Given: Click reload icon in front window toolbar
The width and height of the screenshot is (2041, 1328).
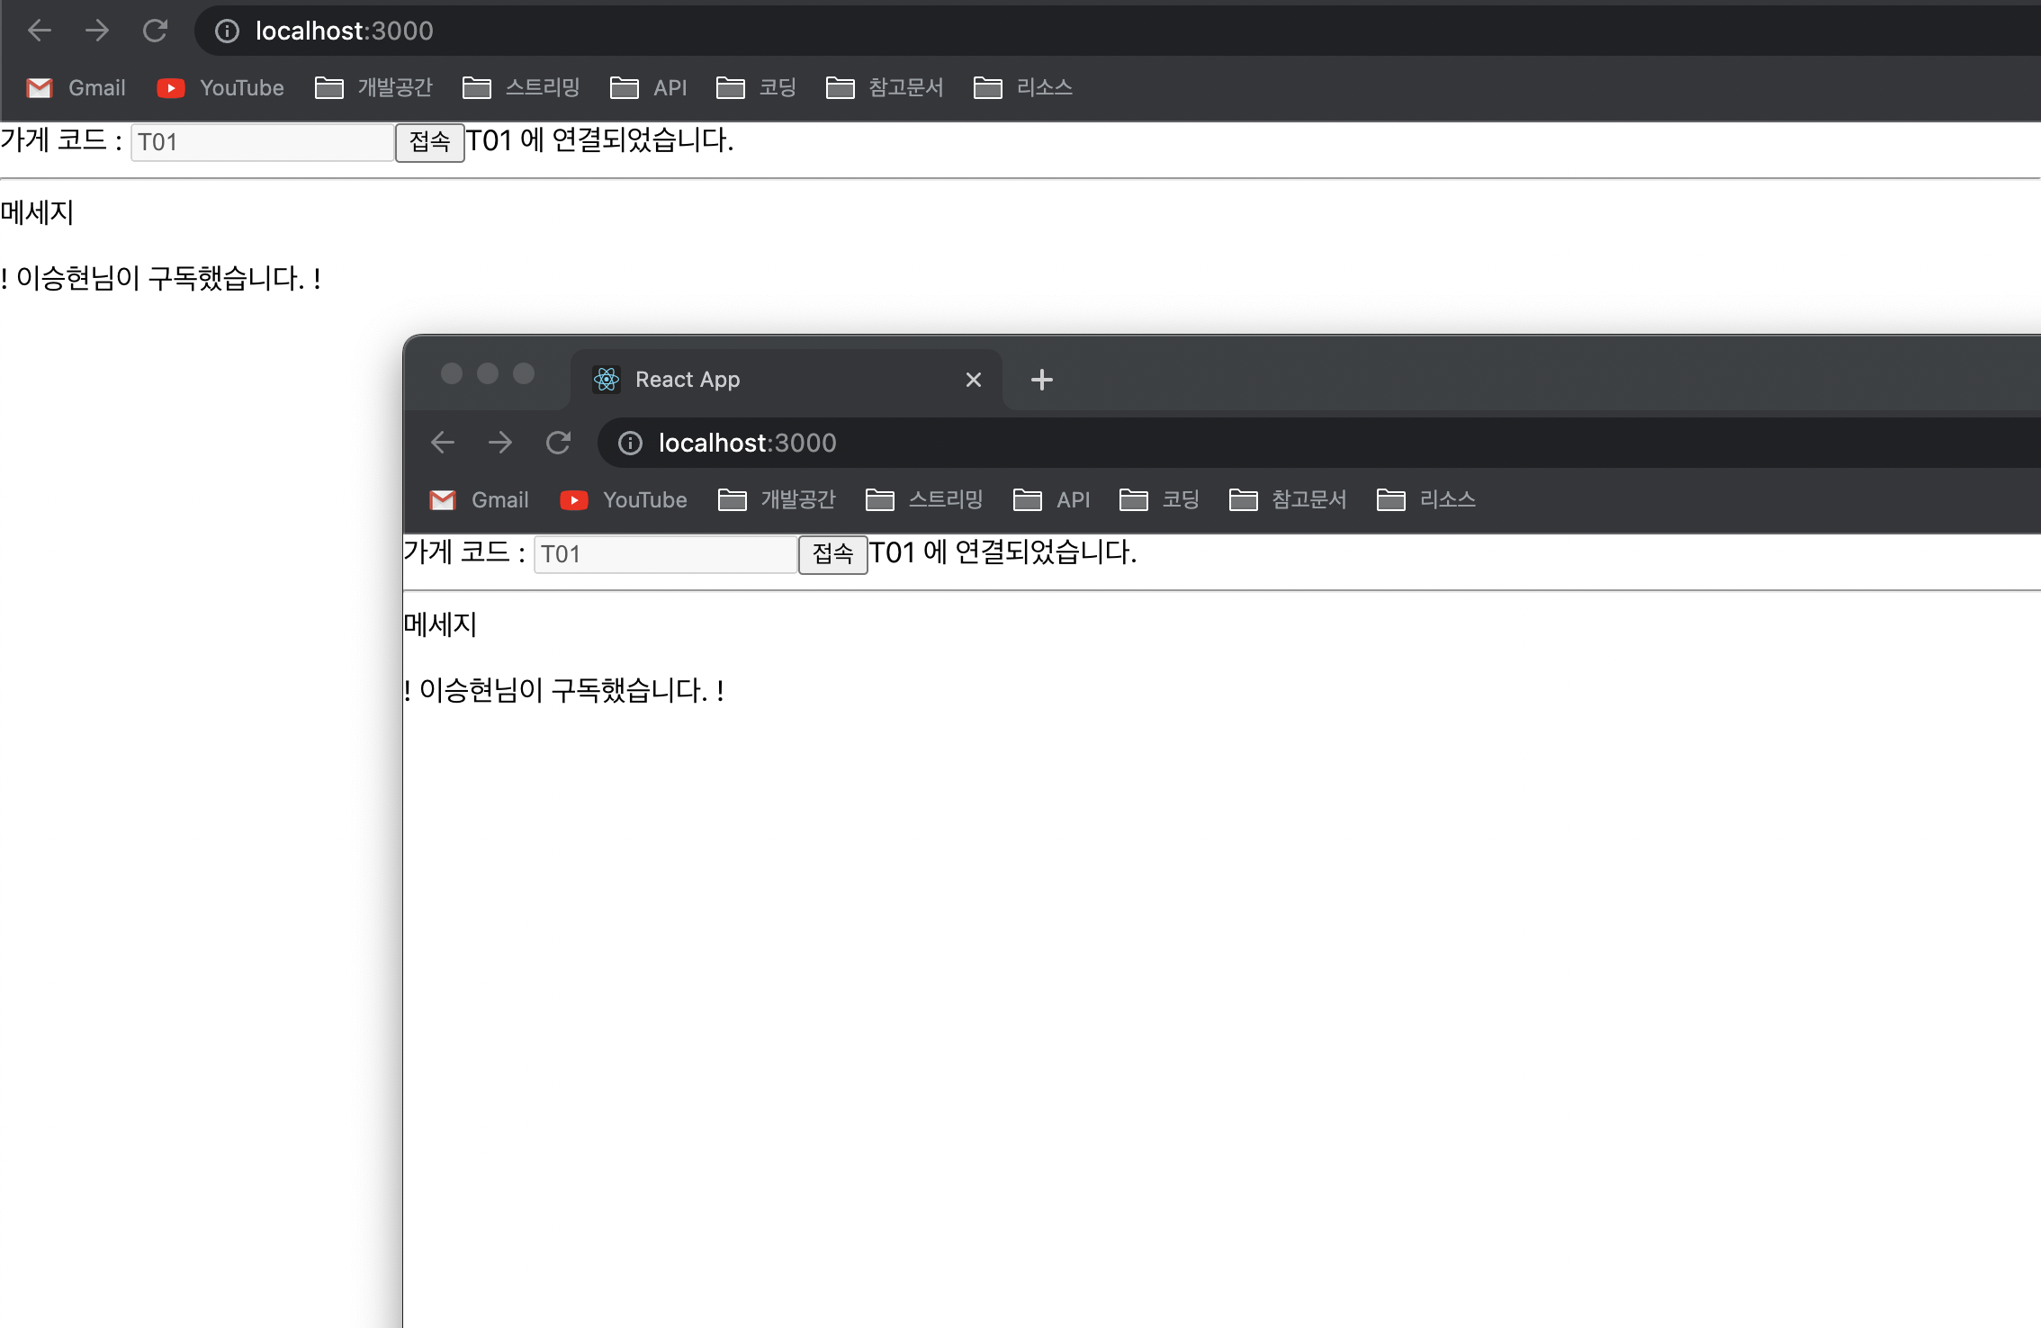Looking at the screenshot, I should click(x=558, y=443).
